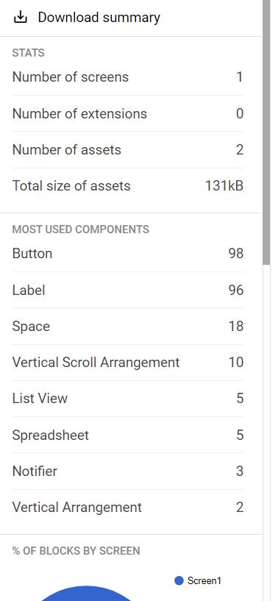The width and height of the screenshot is (278, 601).
Task: Click the Download summary text
Action: (x=99, y=17)
